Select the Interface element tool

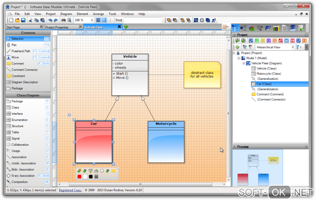(28, 114)
